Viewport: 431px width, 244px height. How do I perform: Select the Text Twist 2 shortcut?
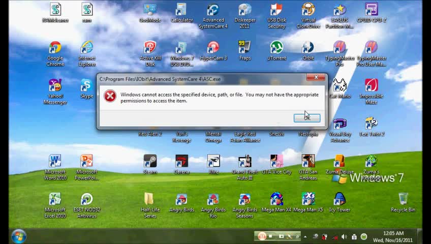pos(372,127)
